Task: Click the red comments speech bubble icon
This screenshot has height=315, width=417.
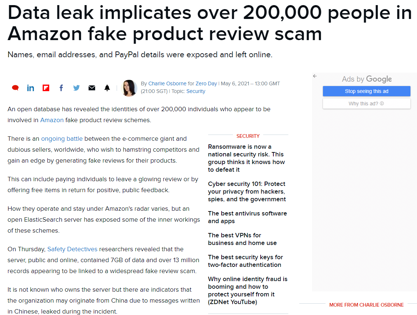Action: pos(15,88)
